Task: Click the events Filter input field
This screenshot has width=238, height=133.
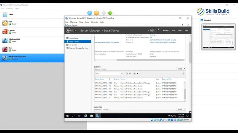Action: (x=107, y=74)
